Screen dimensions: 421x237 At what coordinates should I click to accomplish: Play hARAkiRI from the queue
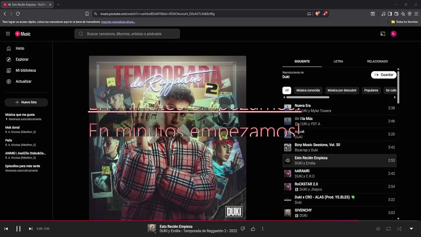[x=339, y=173]
